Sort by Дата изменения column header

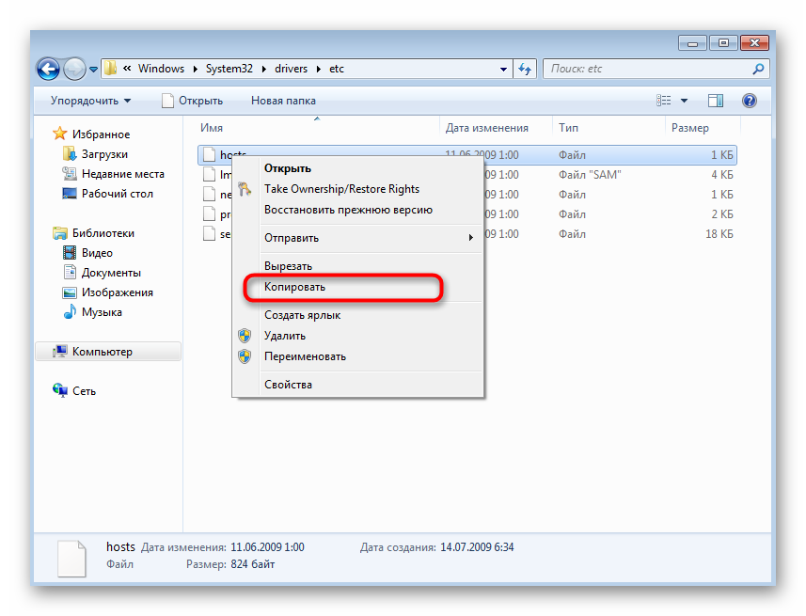coord(486,128)
